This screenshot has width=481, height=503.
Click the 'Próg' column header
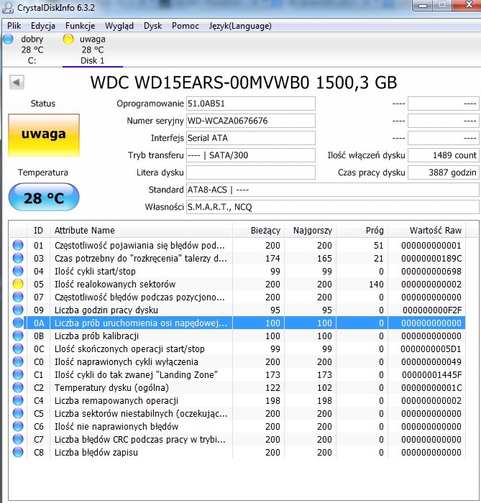click(x=362, y=231)
